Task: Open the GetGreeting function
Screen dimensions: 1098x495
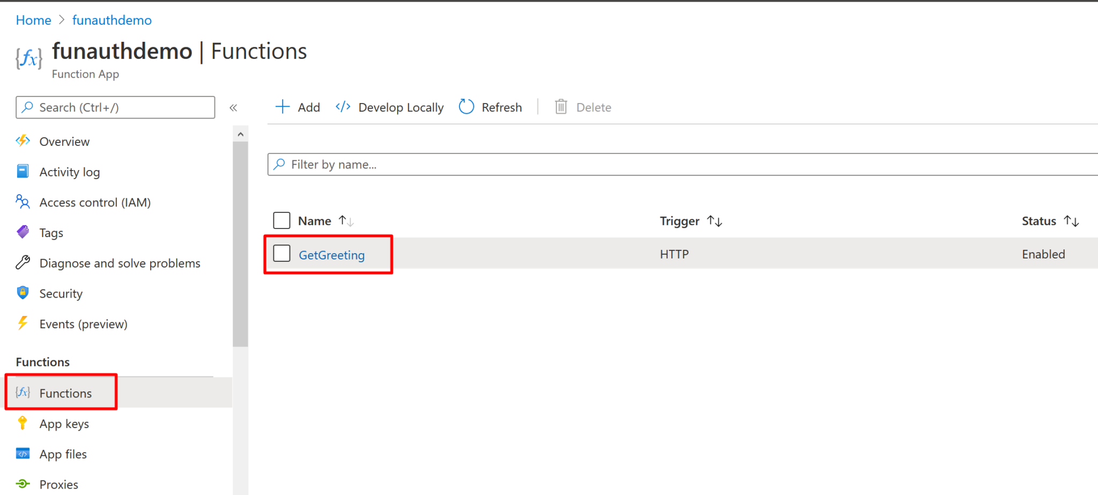Action: click(331, 255)
